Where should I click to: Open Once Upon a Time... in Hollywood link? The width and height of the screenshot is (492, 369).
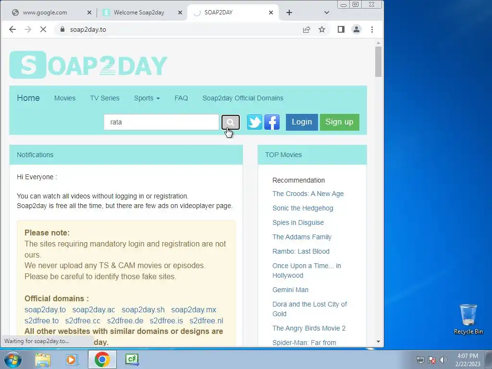(x=307, y=271)
